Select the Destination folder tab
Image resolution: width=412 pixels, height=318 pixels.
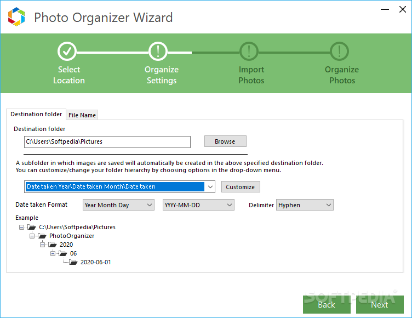click(36, 114)
